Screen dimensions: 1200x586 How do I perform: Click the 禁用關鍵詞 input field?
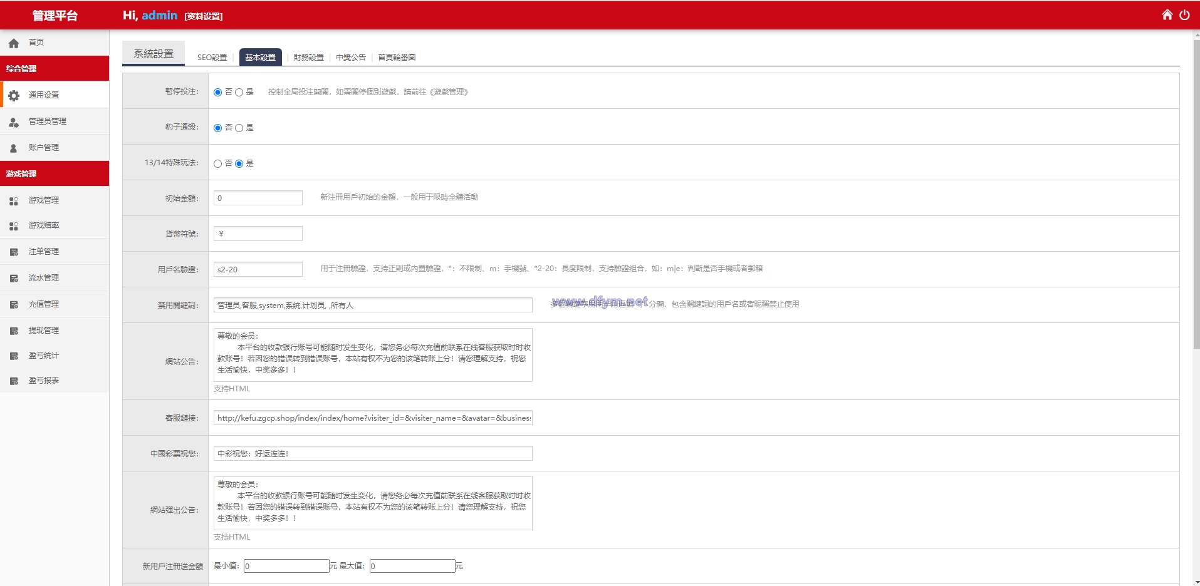[x=373, y=305]
